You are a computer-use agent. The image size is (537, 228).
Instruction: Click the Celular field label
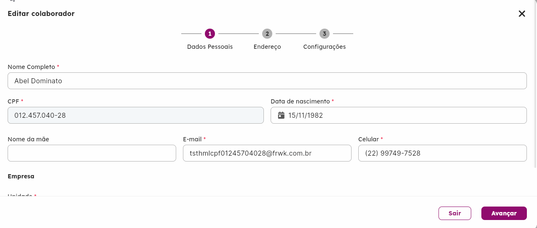(x=368, y=139)
